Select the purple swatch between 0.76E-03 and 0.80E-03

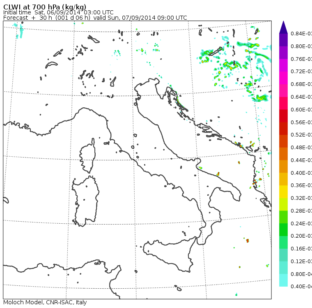coord(283,53)
